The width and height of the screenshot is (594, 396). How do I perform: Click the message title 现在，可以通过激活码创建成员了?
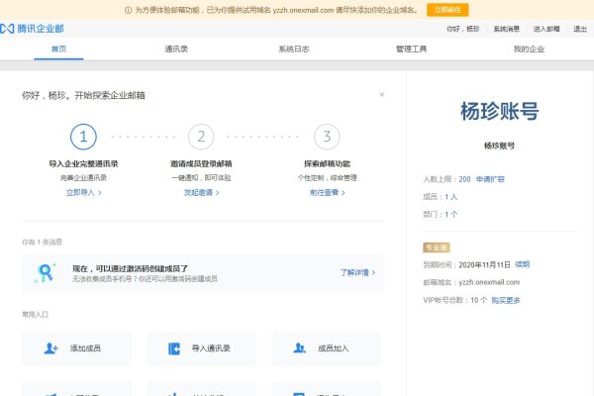[130, 268]
